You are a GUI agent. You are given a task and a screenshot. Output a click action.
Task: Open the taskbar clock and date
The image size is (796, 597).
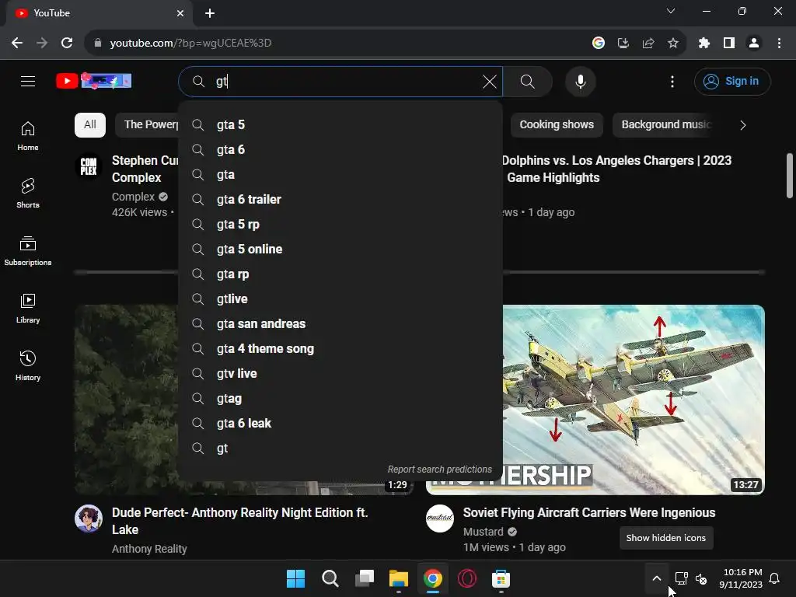pyautogui.click(x=741, y=578)
